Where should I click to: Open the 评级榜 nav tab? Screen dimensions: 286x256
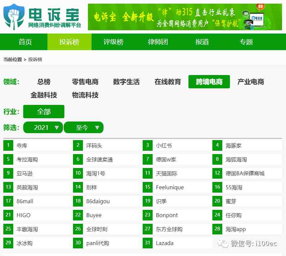(x=113, y=42)
